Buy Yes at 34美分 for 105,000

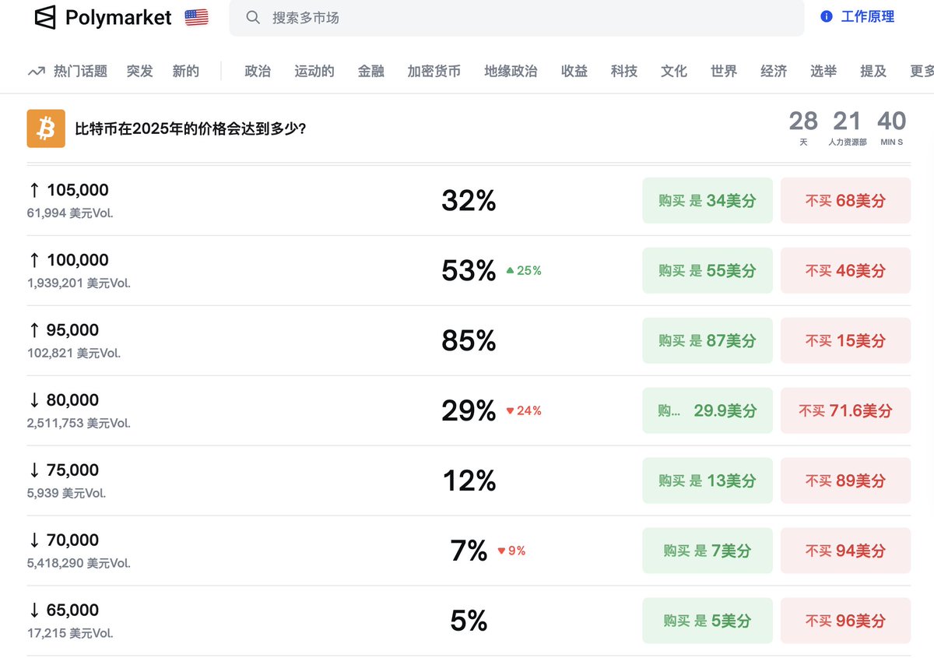click(x=708, y=201)
